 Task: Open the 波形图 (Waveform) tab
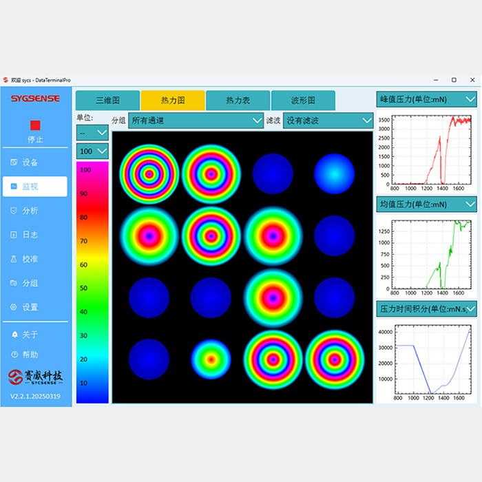[x=303, y=101]
